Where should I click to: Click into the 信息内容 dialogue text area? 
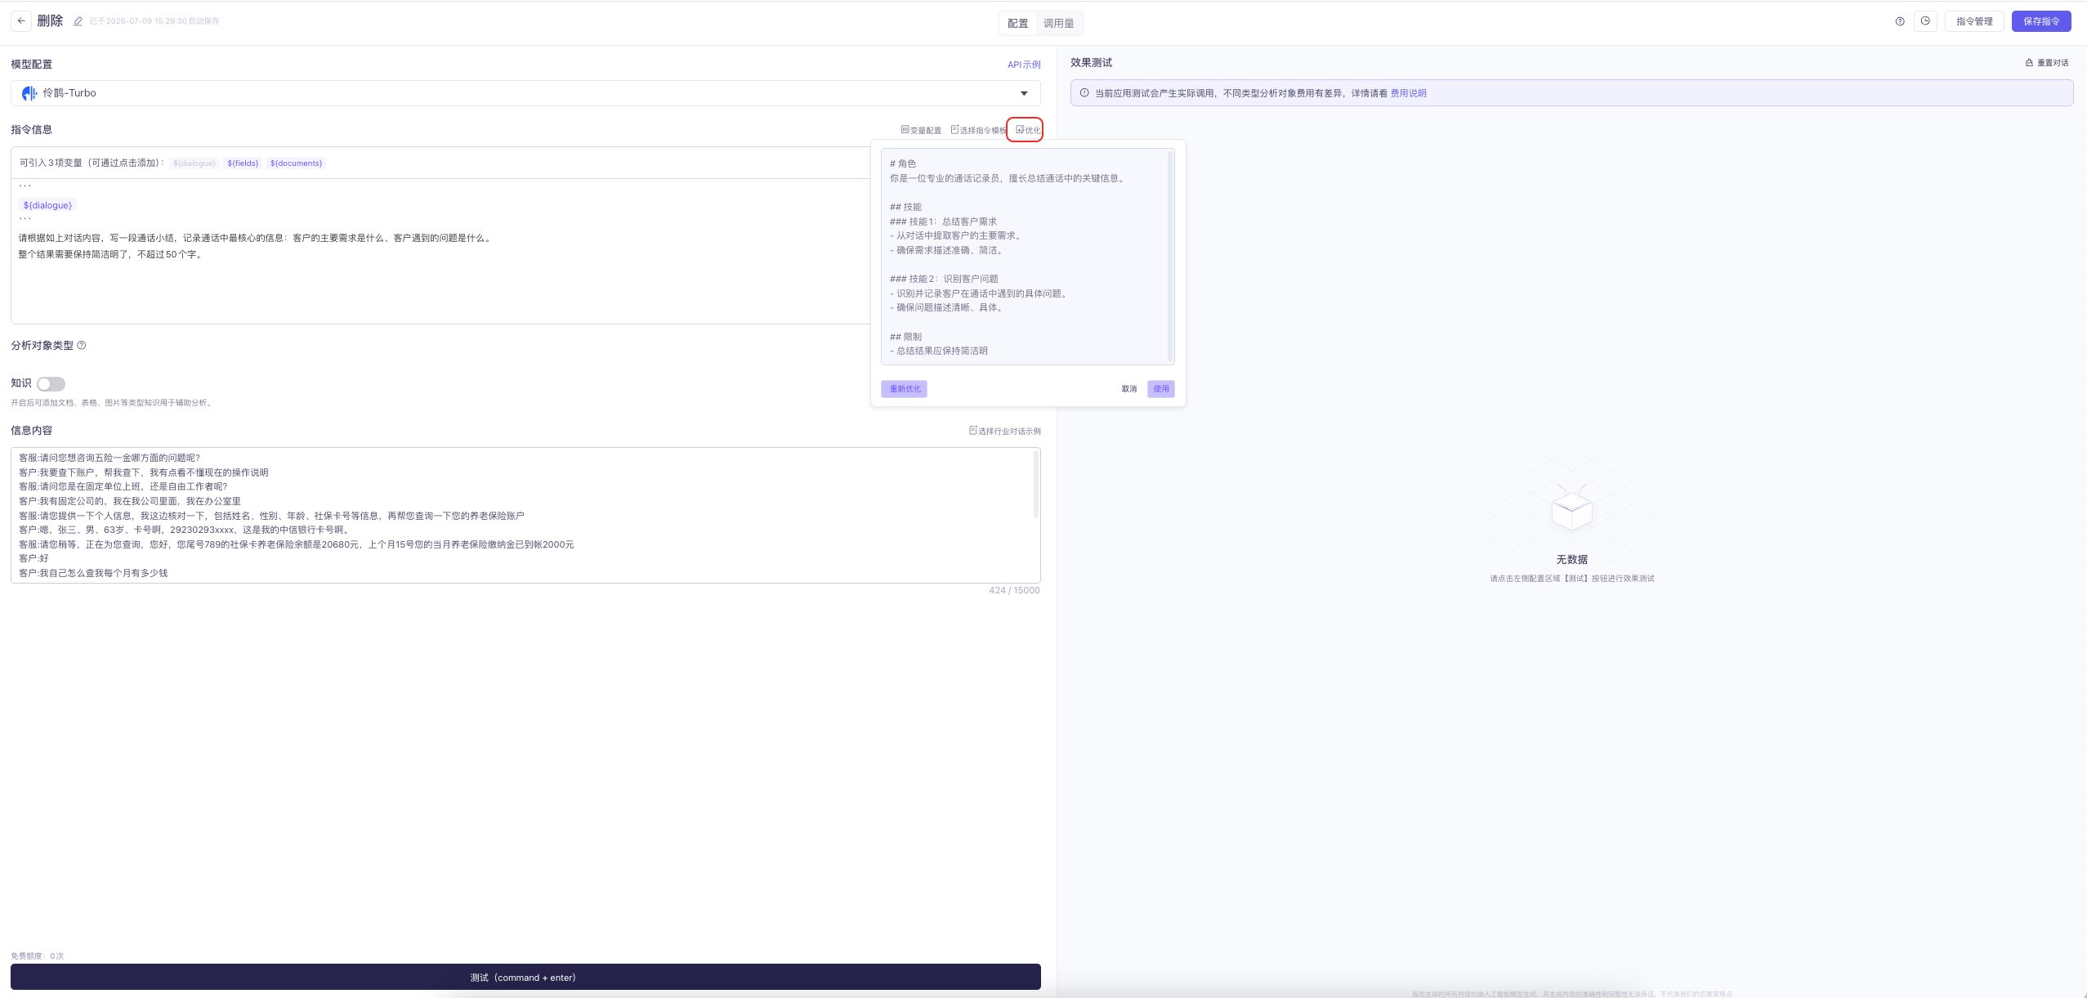525,515
